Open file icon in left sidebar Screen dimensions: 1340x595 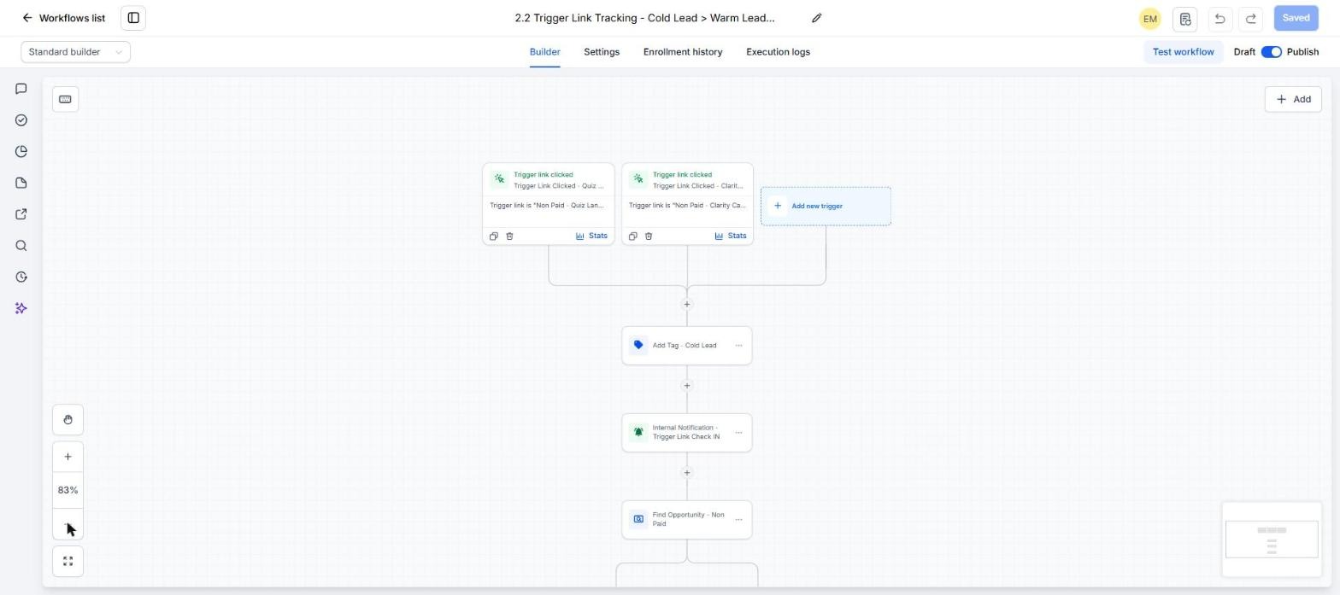click(21, 183)
